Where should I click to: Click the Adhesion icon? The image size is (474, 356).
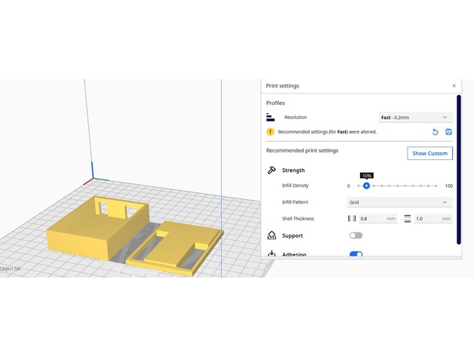(272, 255)
